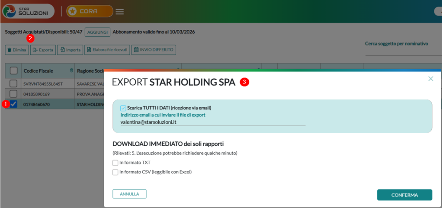
Task: Sort by Codice Fiscale column arrows
Action: click(x=71, y=70)
